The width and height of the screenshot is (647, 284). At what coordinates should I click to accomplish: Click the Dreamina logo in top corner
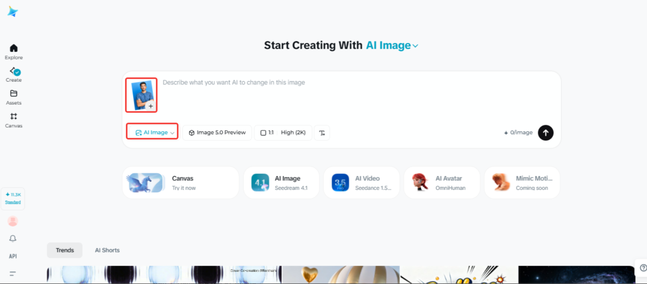pyautogui.click(x=13, y=12)
